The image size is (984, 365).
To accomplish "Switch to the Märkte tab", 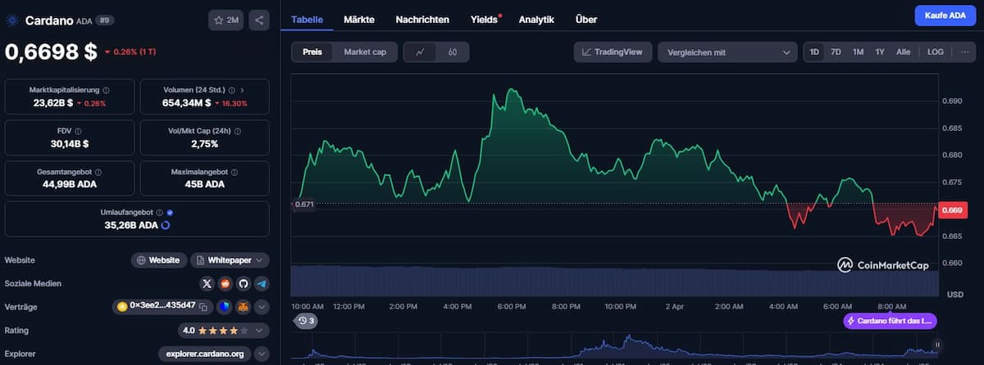I will coord(361,19).
